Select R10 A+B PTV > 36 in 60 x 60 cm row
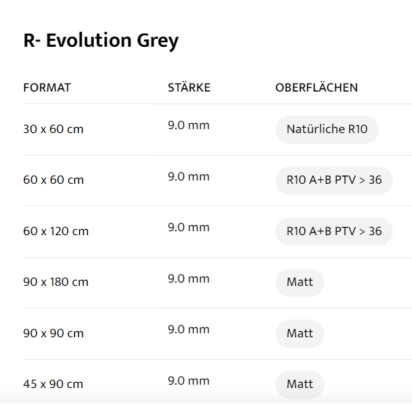Viewport: 412px width, 415px height. [x=334, y=180]
